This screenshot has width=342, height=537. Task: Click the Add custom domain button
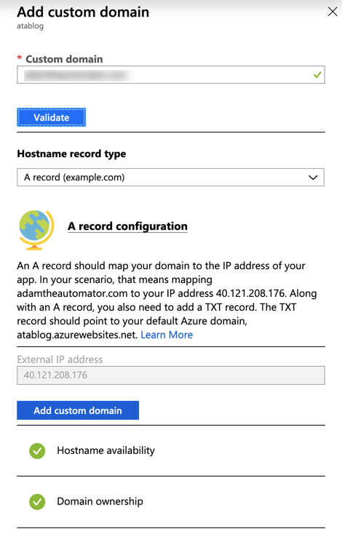coord(78,410)
